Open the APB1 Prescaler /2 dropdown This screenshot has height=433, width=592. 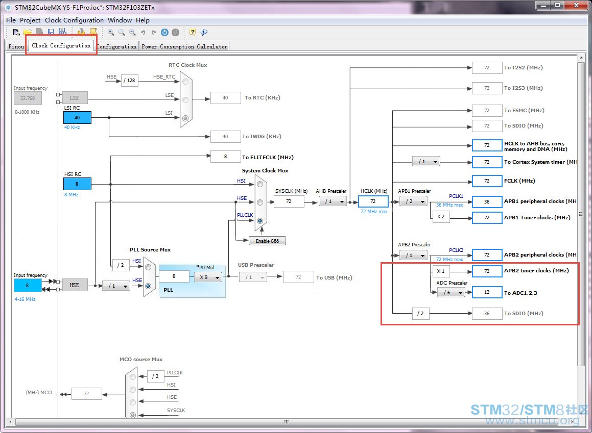(x=413, y=201)
